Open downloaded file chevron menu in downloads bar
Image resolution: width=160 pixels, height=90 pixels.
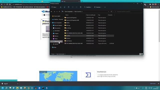click(x=18, y=84)
